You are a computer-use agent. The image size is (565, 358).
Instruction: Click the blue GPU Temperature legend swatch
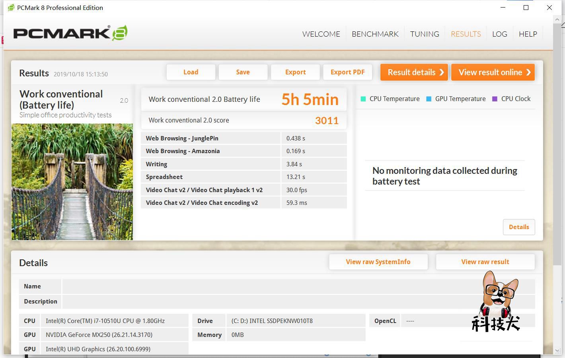(x=429, y=99)
